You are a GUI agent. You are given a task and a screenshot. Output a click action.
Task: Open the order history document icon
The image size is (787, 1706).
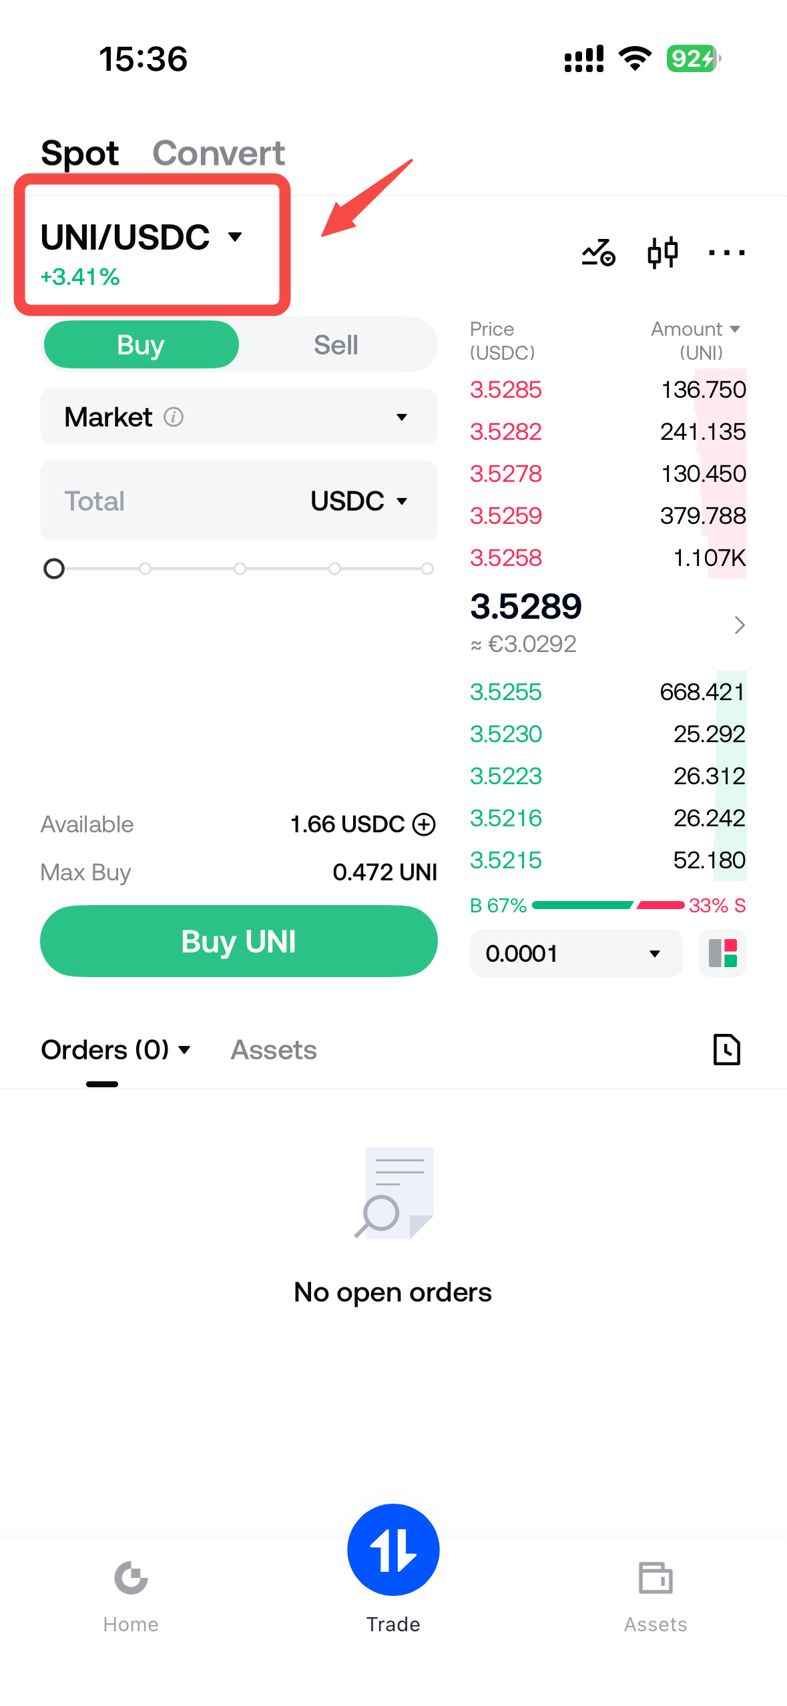(x=726, y=1049)
